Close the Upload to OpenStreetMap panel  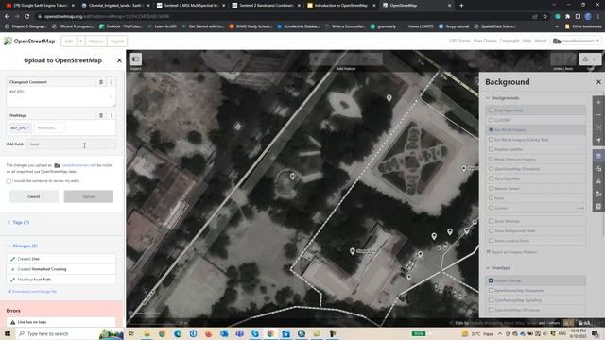(119, 60)
